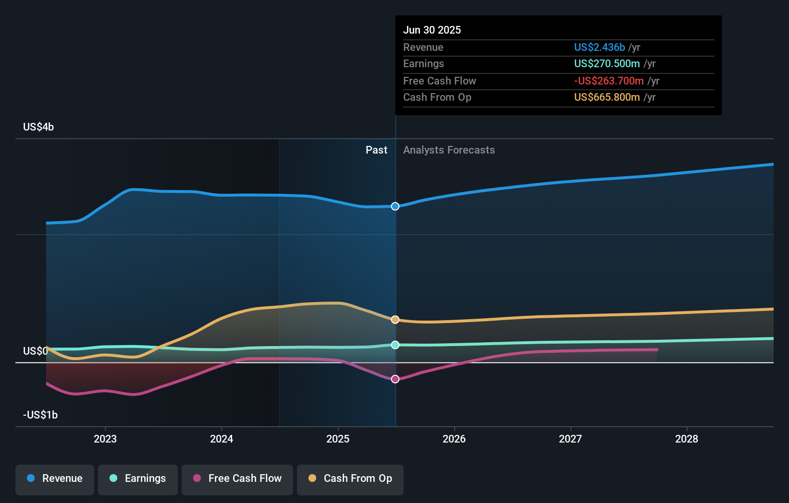The image size is (789, 503).
Task: Switch to the Analysts Forecasts section
Action: pyautogui.click(x=449, y=150)
